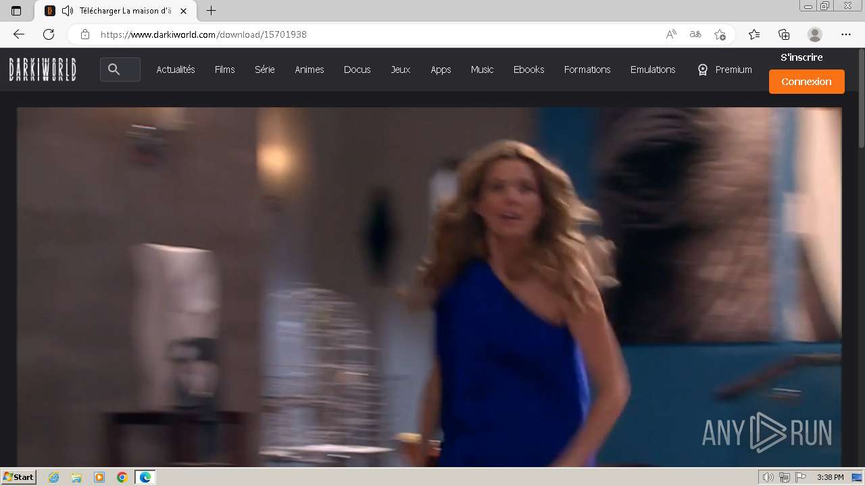Click the orange Connexion button
The height and width of the screenshot is (486, 865).
[807, 82]
